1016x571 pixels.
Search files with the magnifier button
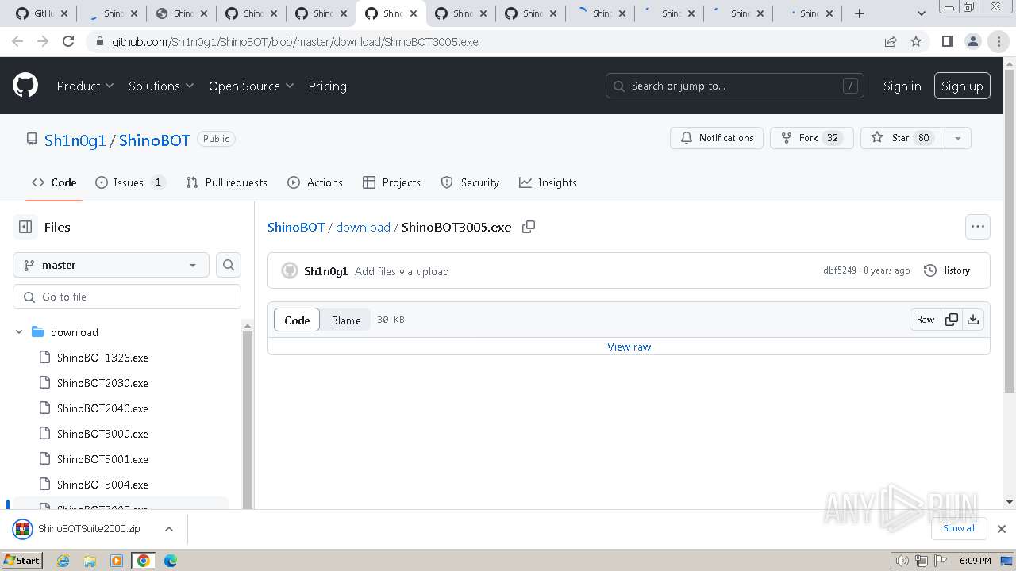[229, 265]
